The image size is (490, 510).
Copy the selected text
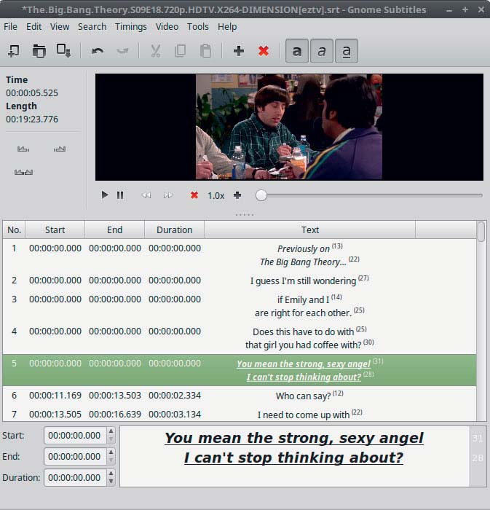click(x=181, y=51)
